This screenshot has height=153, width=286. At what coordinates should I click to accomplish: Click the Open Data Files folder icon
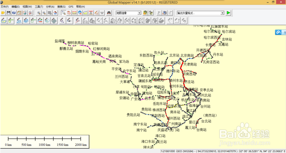3,13
